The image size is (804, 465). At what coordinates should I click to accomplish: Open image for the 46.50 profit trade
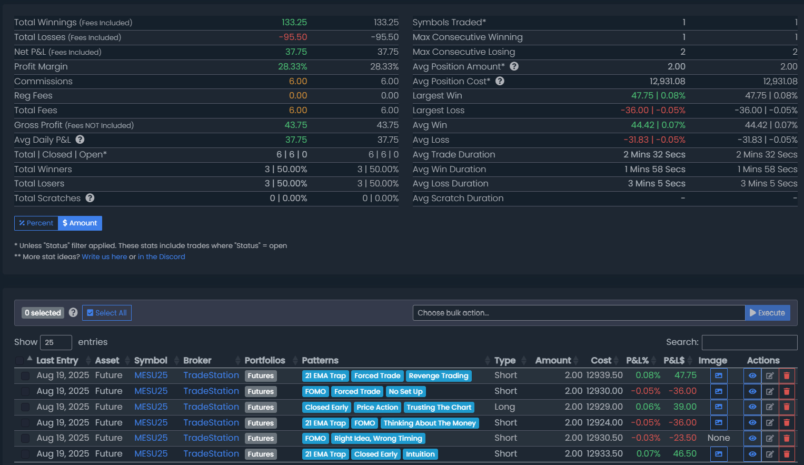(719, 454)
